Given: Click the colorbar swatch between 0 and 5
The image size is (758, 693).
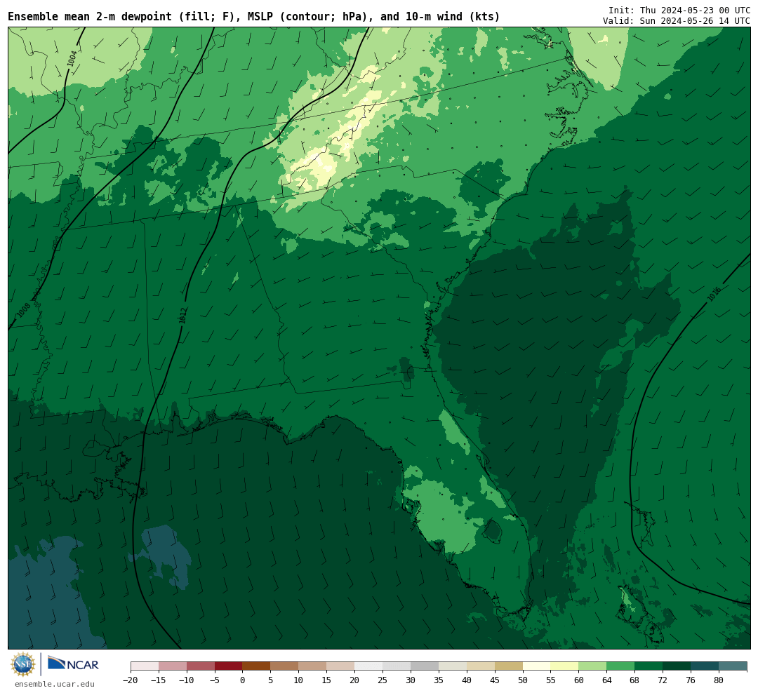Looking at the screenshot, I should coord(256,666).
